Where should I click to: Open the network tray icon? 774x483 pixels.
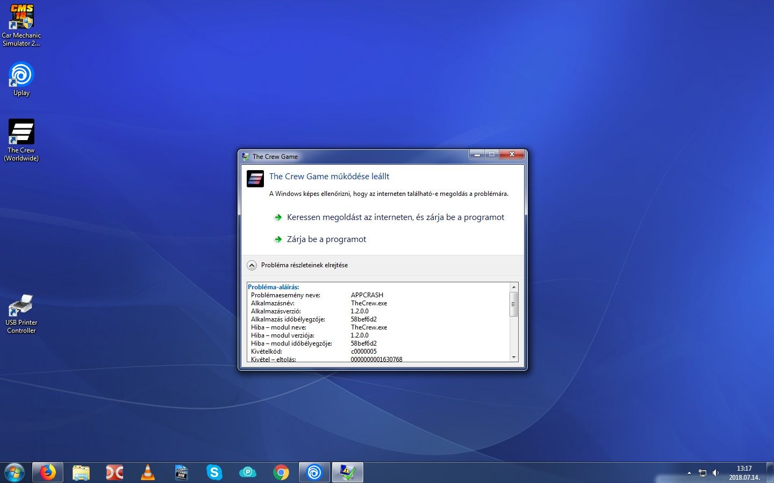[702, 473]
